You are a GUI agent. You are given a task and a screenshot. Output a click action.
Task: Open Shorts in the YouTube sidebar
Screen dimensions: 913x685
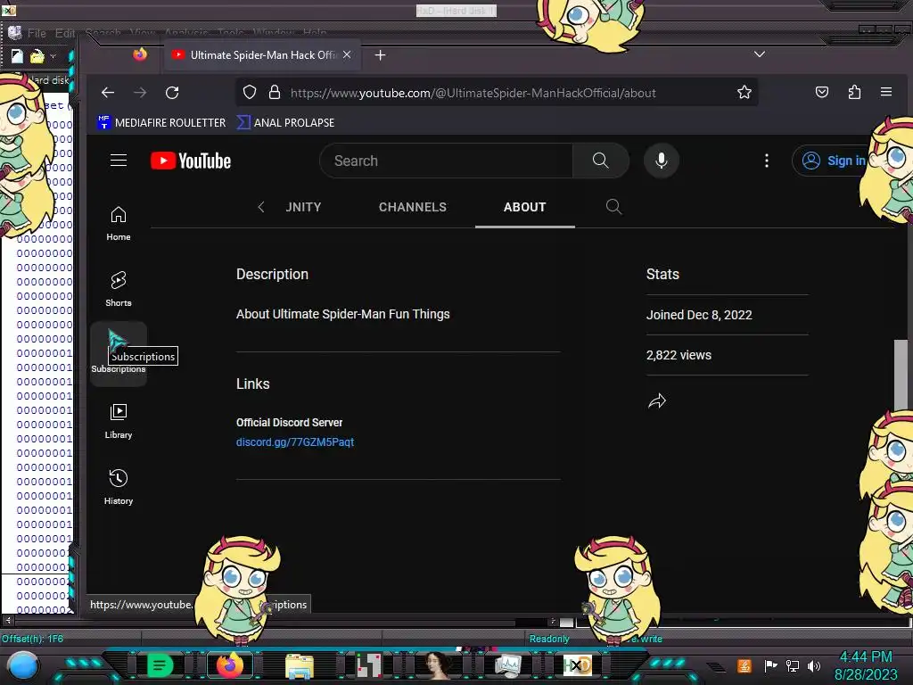point(119,290)
